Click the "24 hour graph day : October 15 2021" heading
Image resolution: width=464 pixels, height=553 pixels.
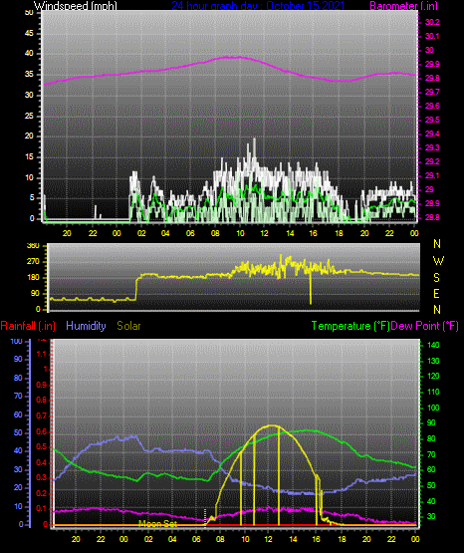coord(258,5)
